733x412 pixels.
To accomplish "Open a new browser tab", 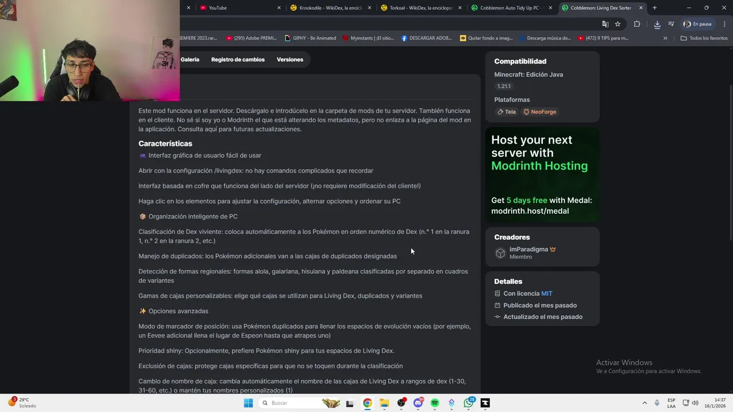I will tap(655, 8).
